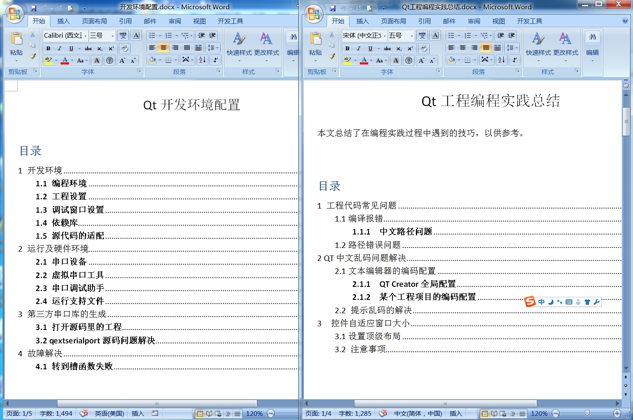Open Paragraph dialog launcher in right window
Viewport: 633px width, 420px height.
point(518,71)
